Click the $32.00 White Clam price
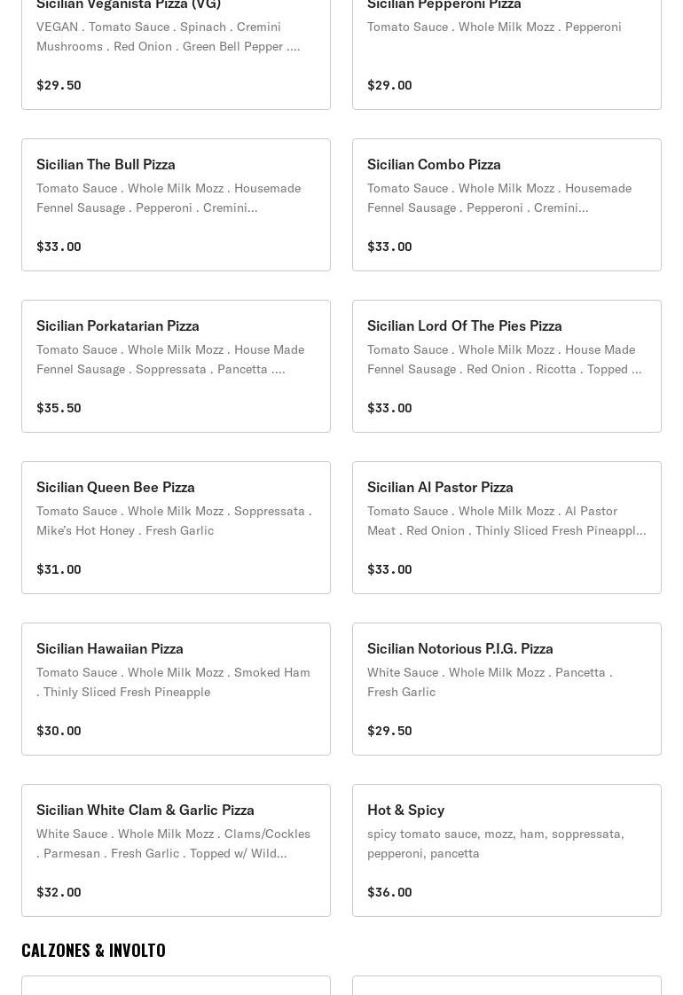Screen dimensions: 683x995 pyautogui.click(x=59, y=892)
